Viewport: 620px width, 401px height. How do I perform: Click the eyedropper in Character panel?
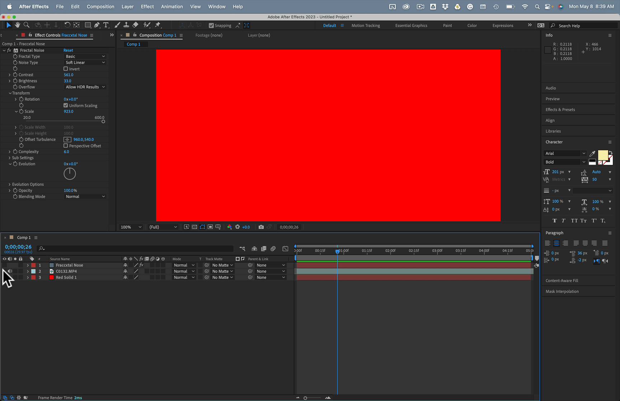(x=592, y=154)
